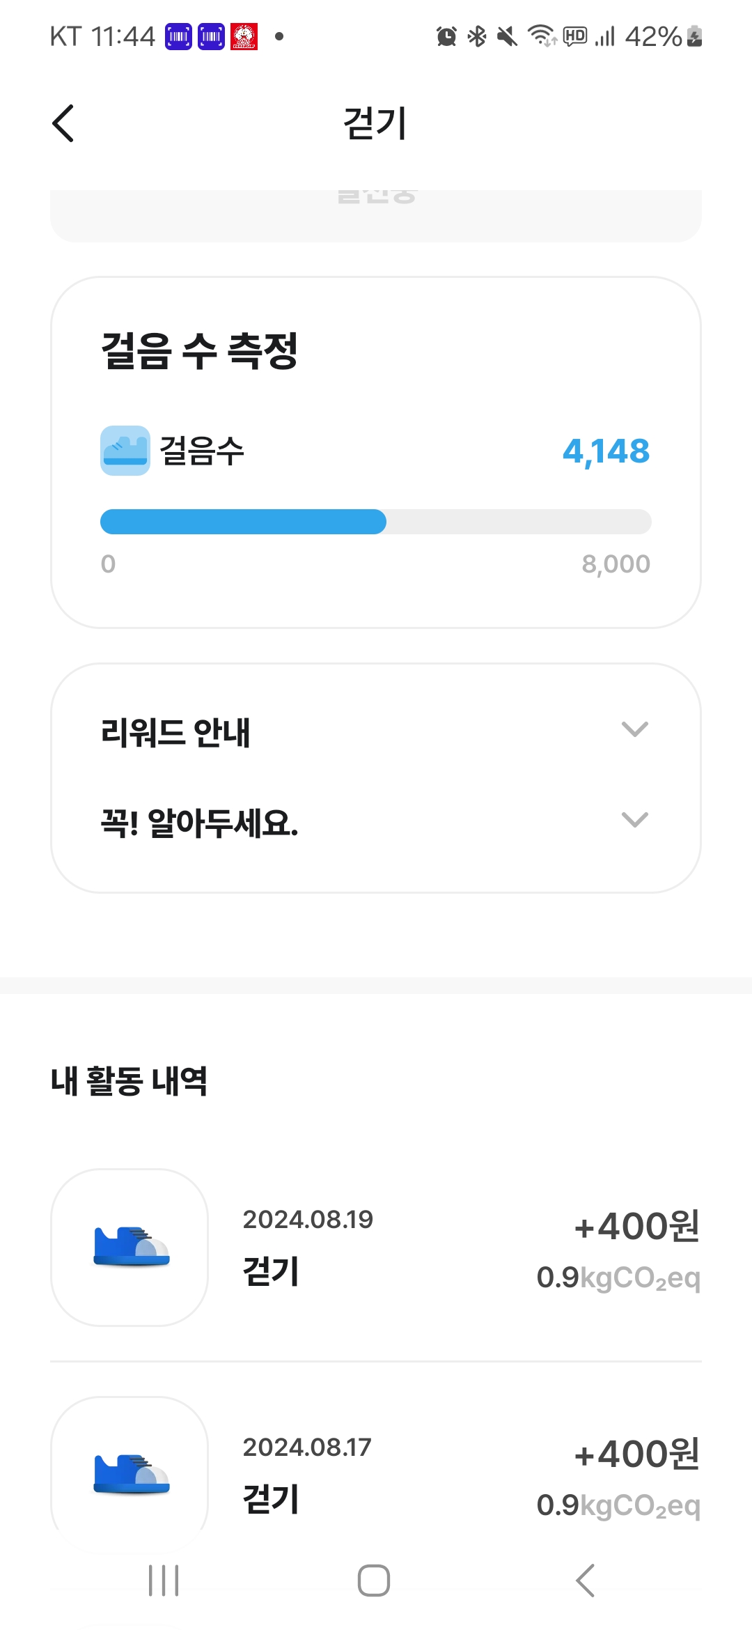Tap the red notification app icon
The width and height of the screenshot is (752, 1630).
(x=244, y=36)
